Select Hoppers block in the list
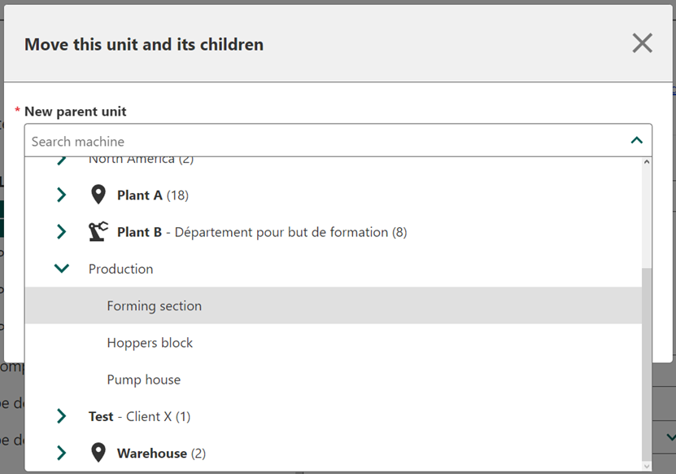 (x=150, y=343)
